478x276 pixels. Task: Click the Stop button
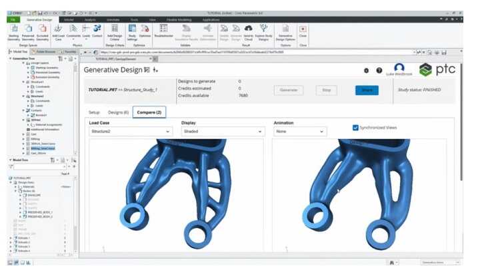(x=326, y=90)
